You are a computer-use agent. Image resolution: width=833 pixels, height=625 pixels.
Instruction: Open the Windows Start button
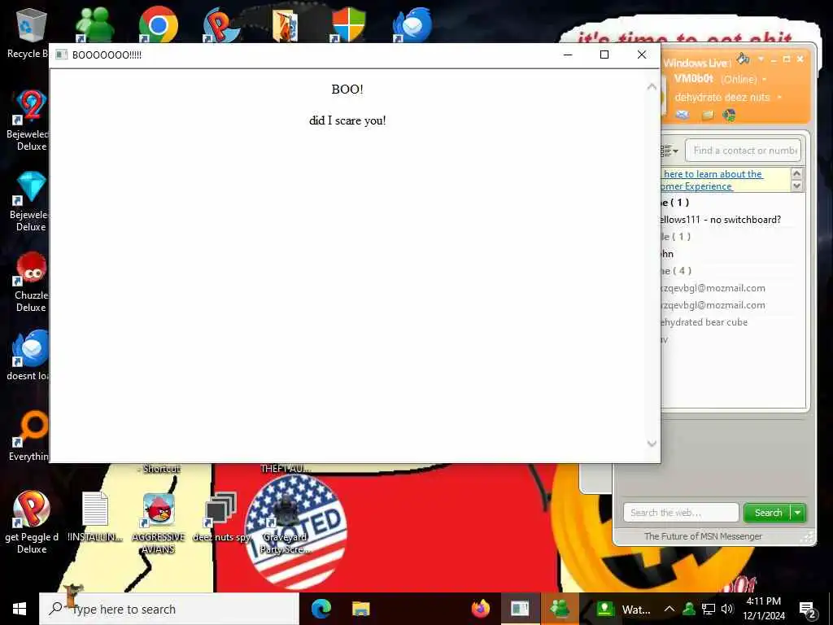point(20,609)
